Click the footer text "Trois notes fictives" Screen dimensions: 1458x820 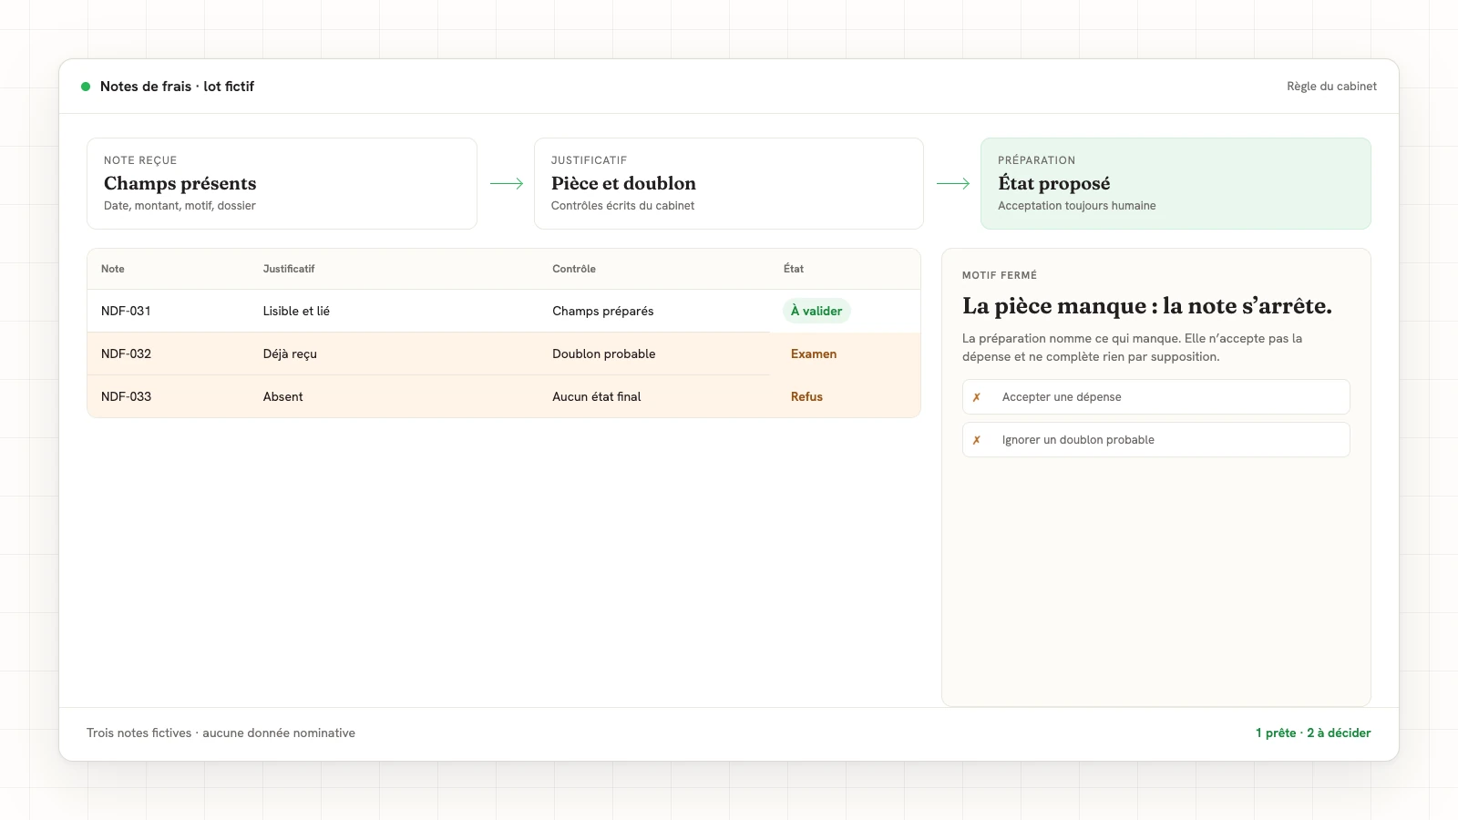pyautogui.click(x=139, y=733)
